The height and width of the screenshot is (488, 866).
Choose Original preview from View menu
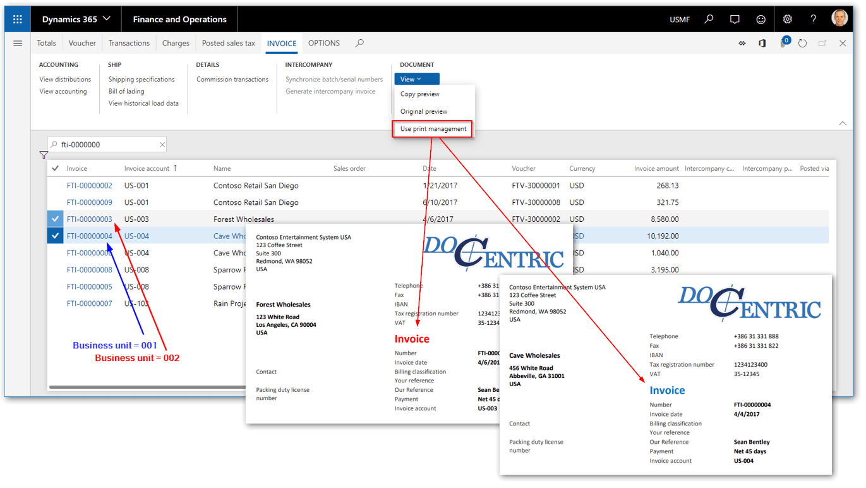click(424, 111)
